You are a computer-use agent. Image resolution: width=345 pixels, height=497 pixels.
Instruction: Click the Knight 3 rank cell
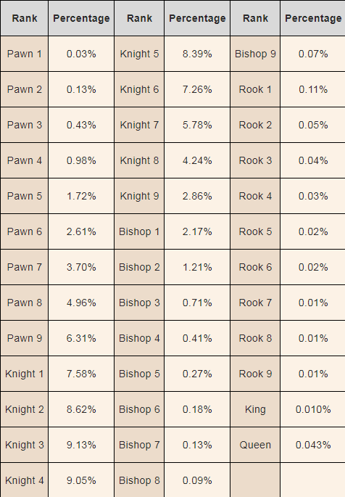click(x=25, y=445)
